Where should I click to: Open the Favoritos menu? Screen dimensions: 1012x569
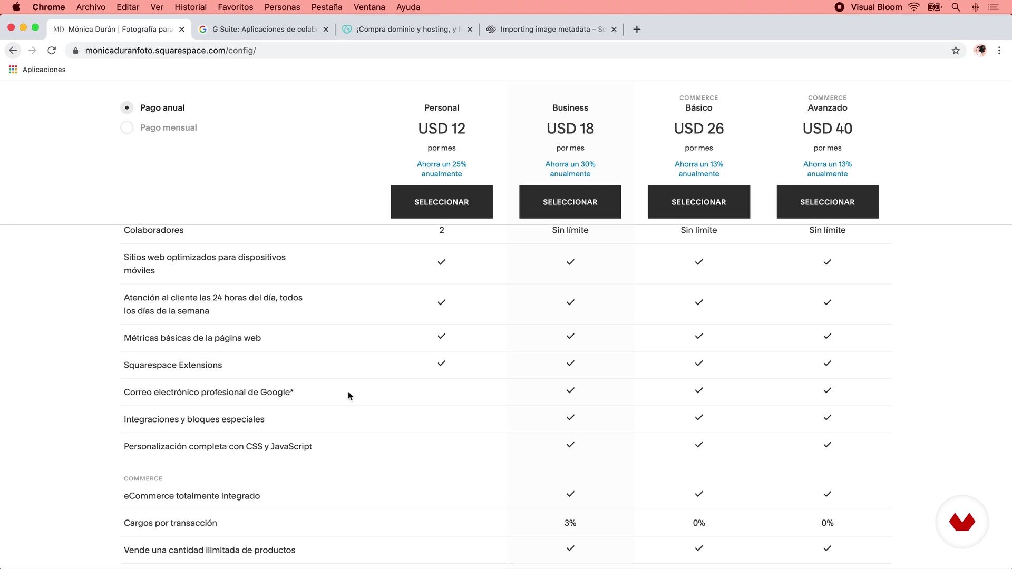[x=235, y=7]
